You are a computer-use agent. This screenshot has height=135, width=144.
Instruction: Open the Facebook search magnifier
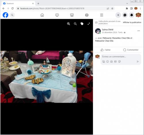[12, 15]
